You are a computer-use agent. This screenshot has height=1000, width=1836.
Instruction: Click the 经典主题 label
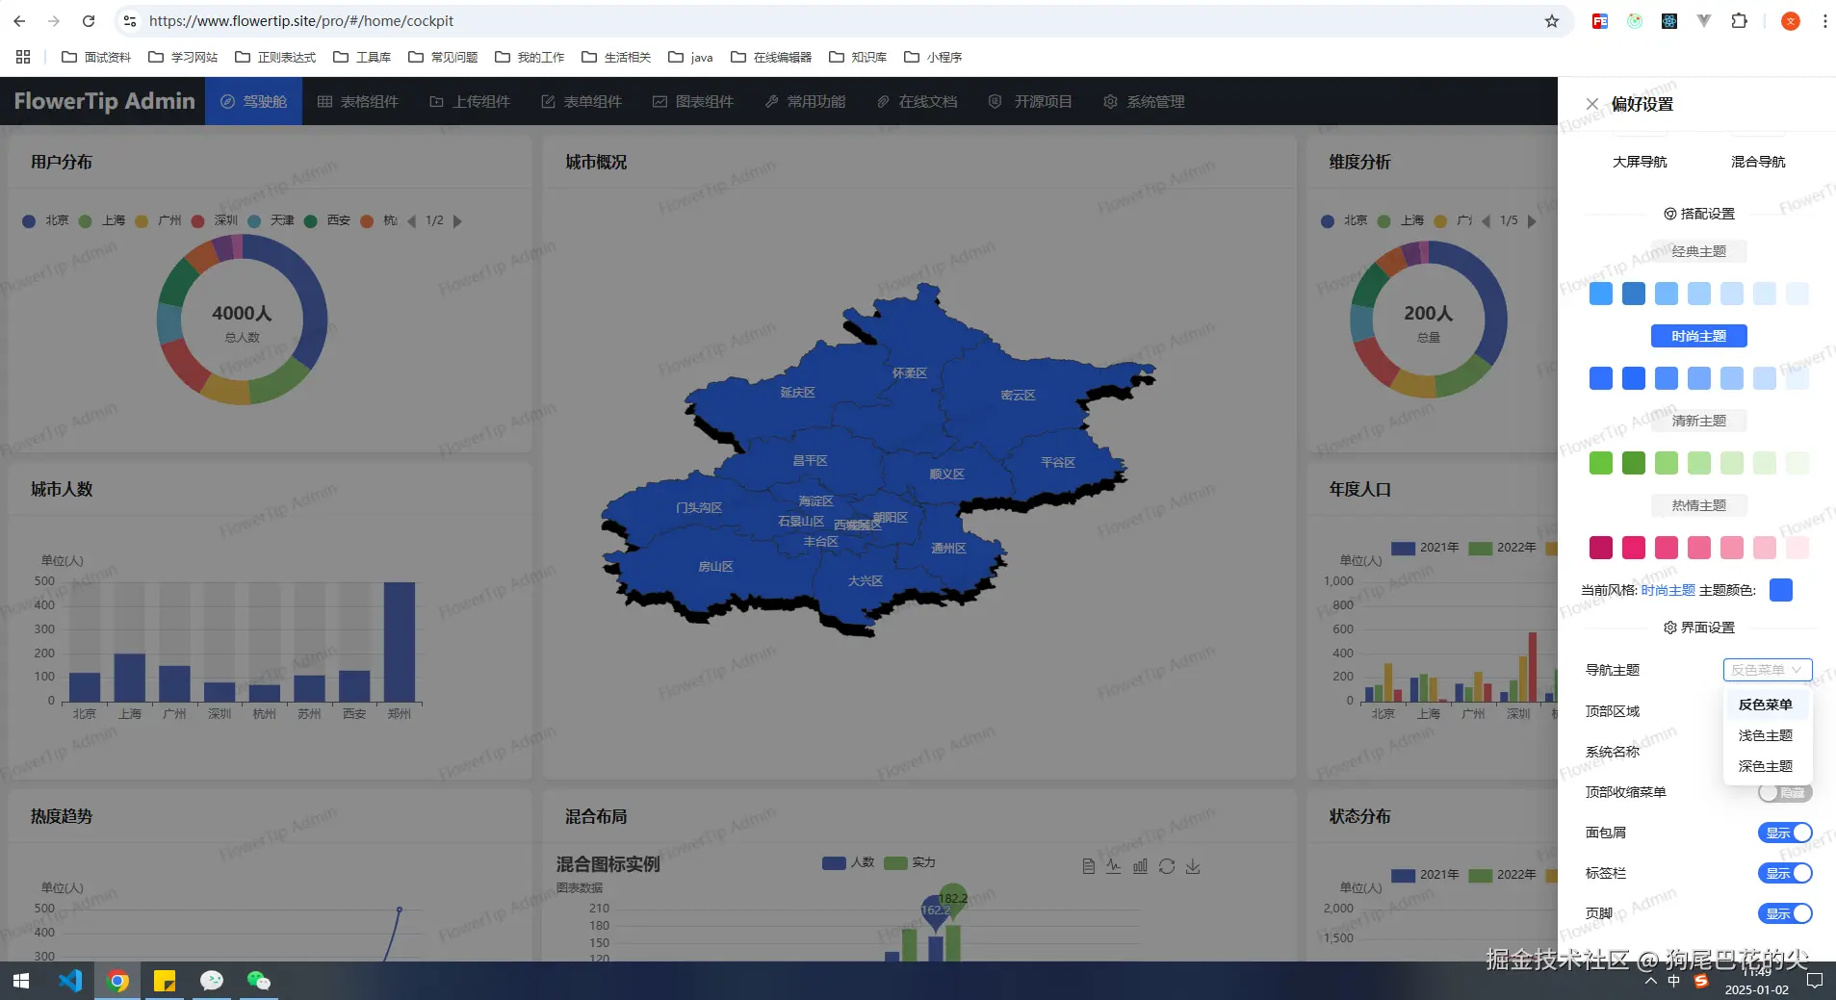[x=1698, y=251]
